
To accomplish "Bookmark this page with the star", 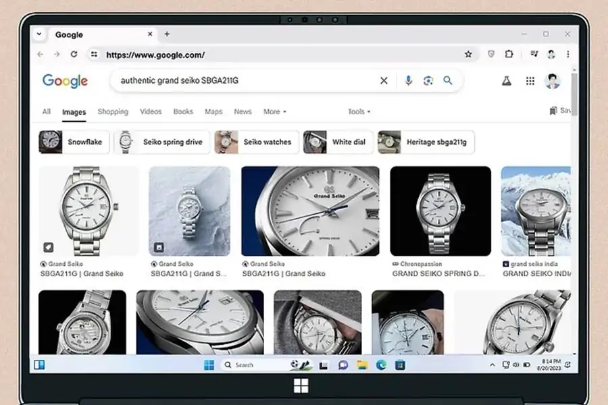I will coord(468,54).
